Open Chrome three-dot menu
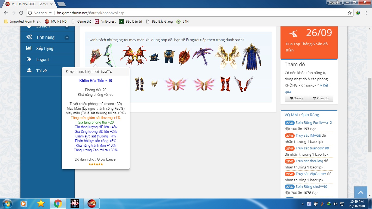 click(366, 13)
